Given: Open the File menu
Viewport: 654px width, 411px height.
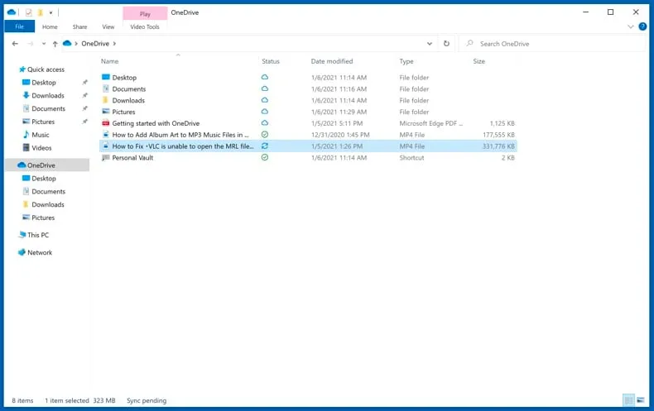Looking at the screenshot, I should pyautogui.click(x=19, y=26).
